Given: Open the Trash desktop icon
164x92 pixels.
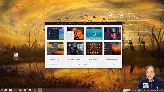Looking at the screenshot, I should [x=16, y=32].
